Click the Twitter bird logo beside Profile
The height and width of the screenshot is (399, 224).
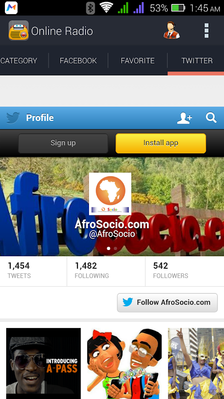click(x=13, y=118)
